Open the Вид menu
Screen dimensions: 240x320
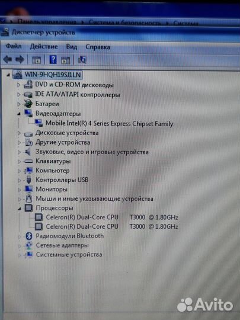point(72,47)
